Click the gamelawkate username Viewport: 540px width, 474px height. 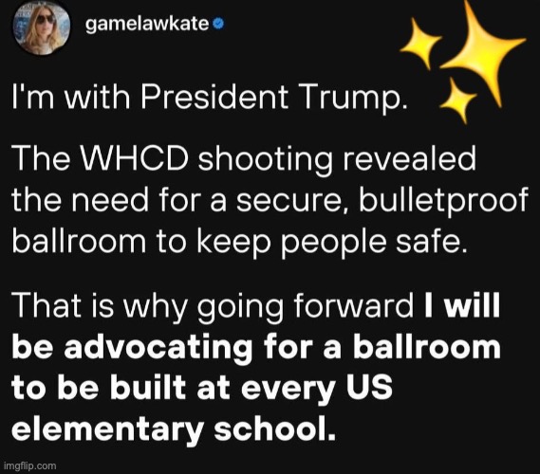pyautogui.click(x=147, y=24)
